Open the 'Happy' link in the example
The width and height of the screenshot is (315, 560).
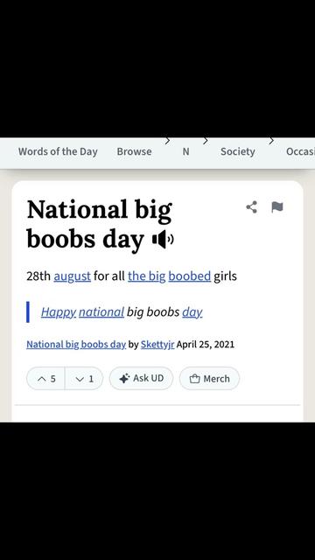click(x=59, y=312)
